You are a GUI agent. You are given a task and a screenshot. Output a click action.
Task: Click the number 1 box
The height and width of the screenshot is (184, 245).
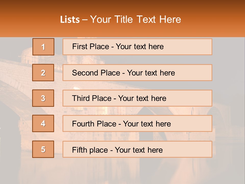pos(43,47)
